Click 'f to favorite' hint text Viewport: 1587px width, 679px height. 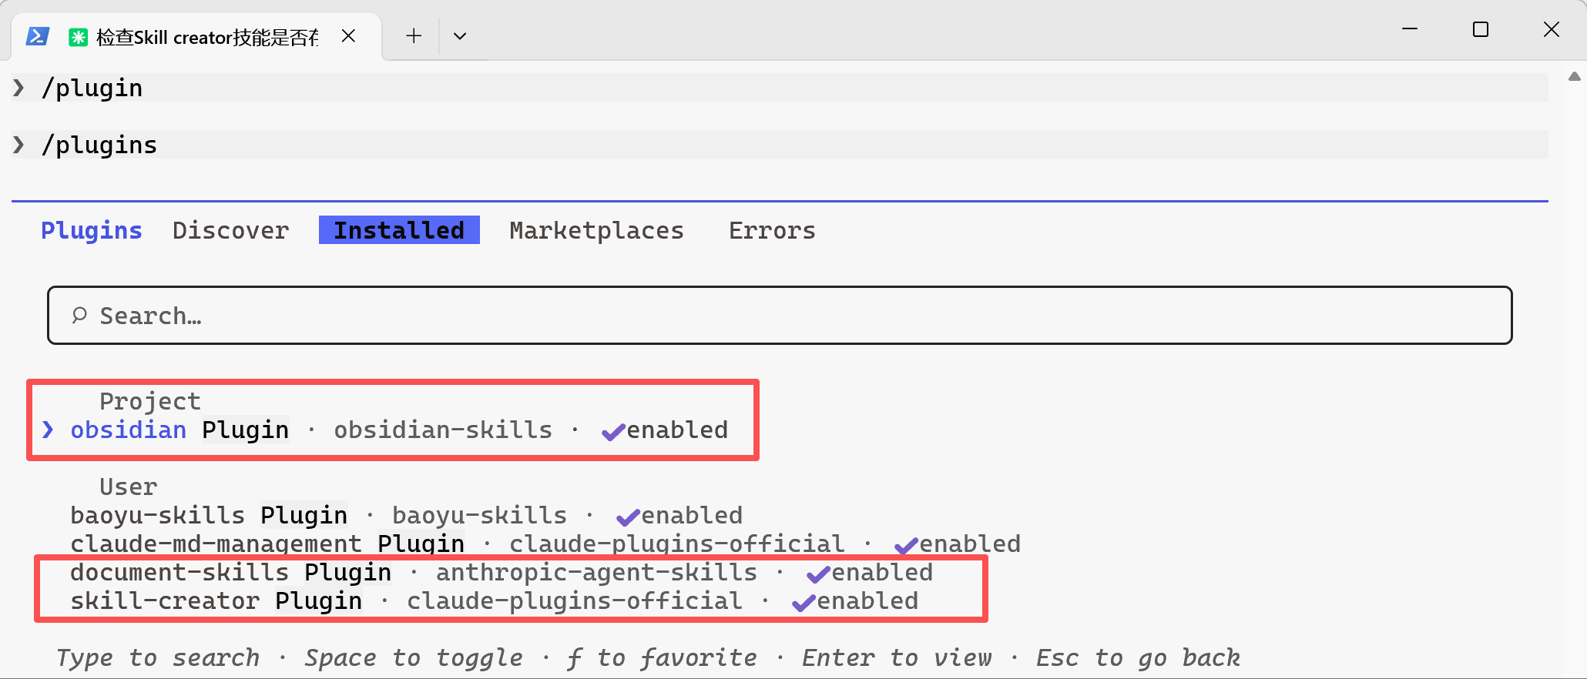click(x=663, y=657)
